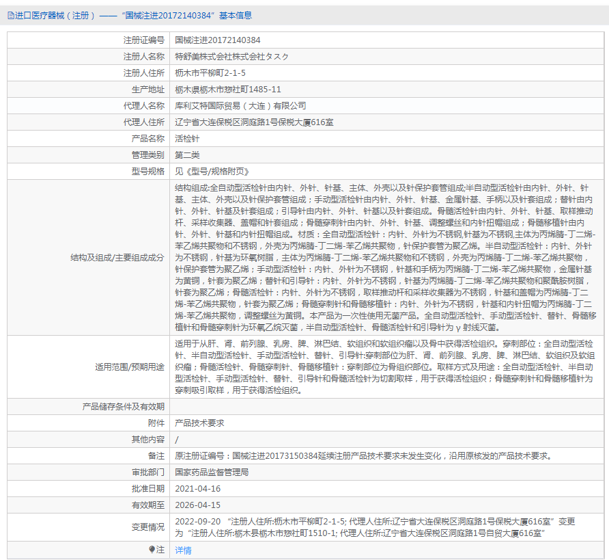Click 见《型号/规格附页》 in 型号规格 row
Image resolution: width=609 pixels, height=560 pixels.
pos(212,171)
